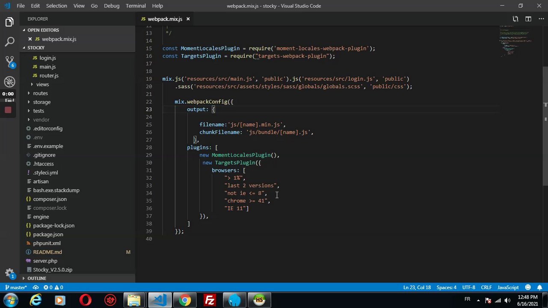
Task: Click the volume icon in the system tray
Action: 507,300
